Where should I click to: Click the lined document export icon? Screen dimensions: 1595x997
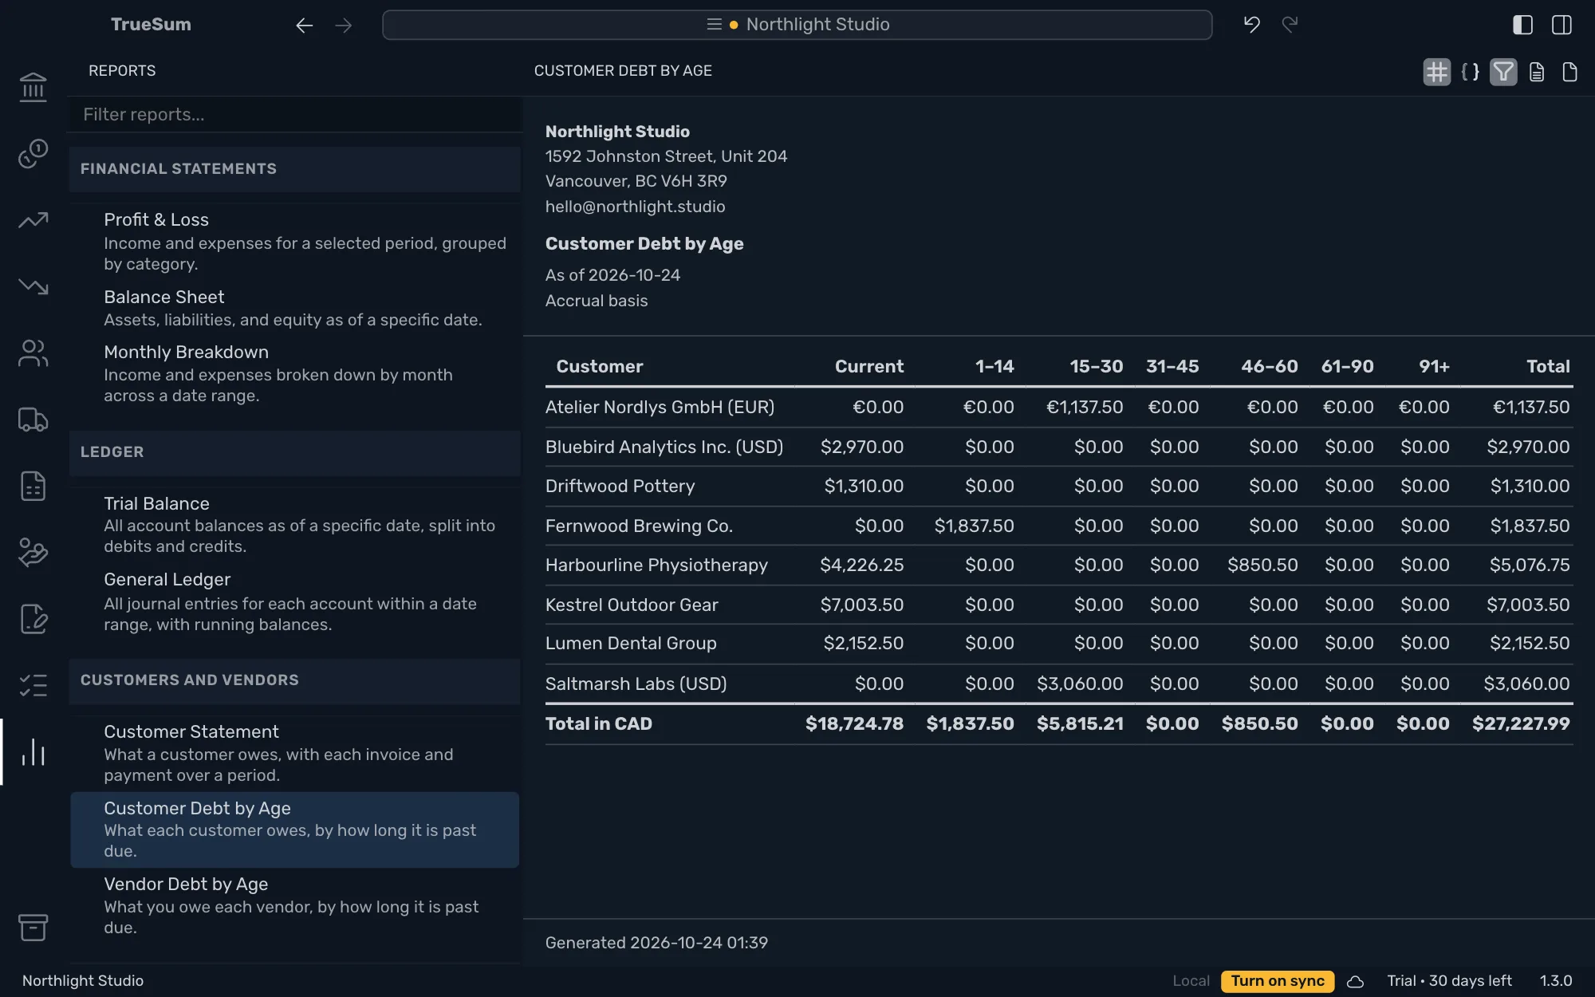coord(1537,72)
